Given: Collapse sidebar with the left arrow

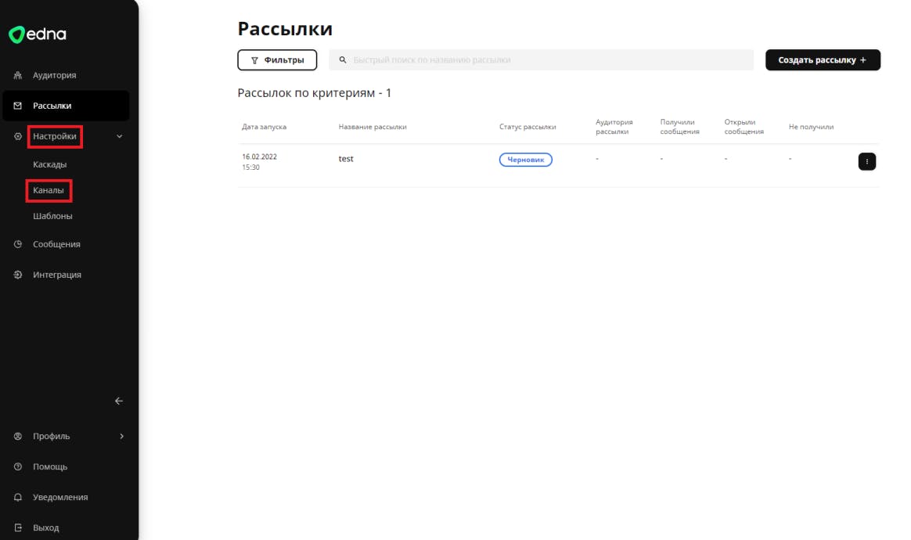Looking at the screenshot, I should pyautogui.click(x=119, y=401).
